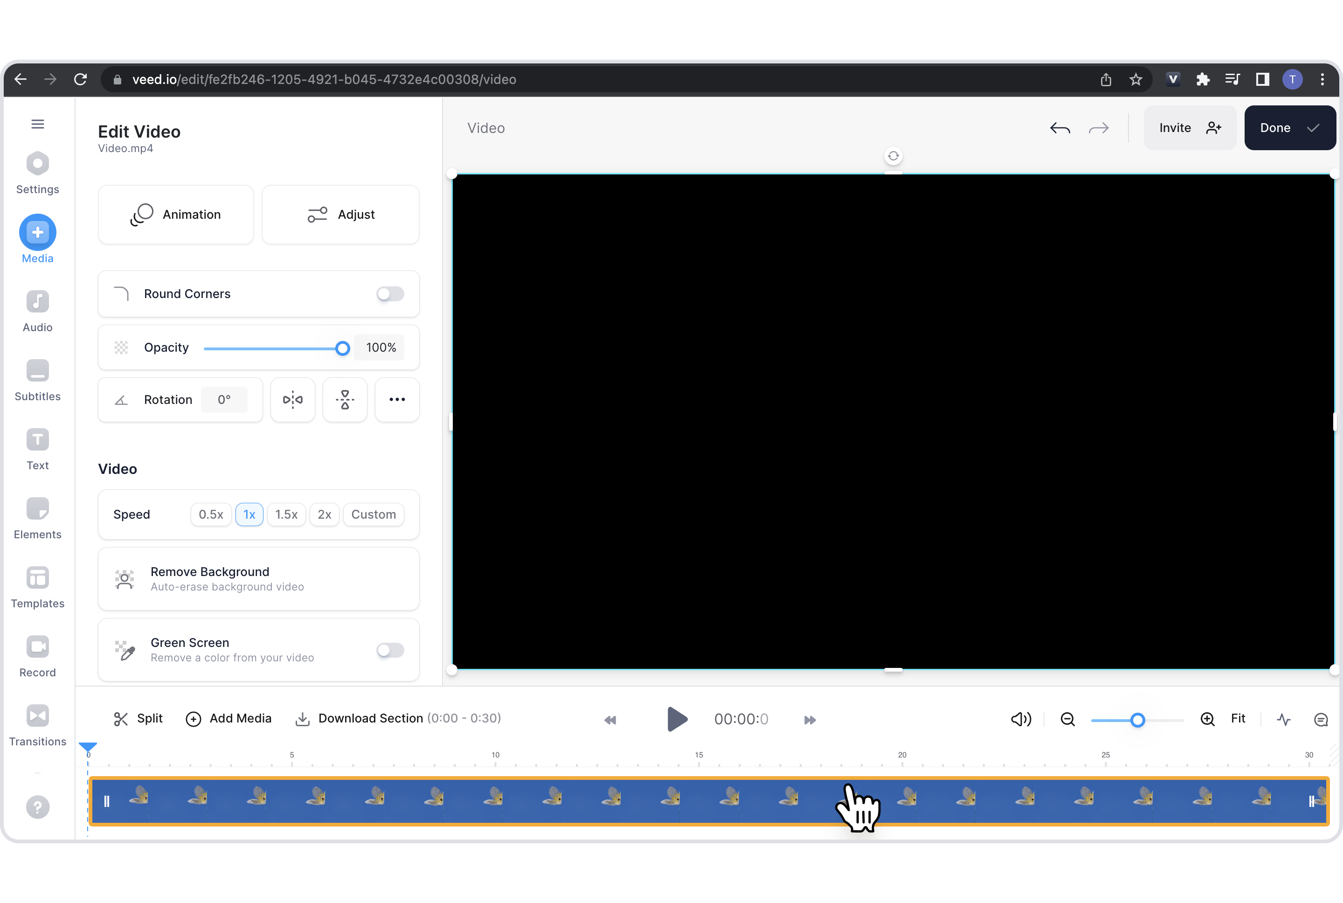
Task: Open the Subtitles sidebar tab
Action: point(37,380)
